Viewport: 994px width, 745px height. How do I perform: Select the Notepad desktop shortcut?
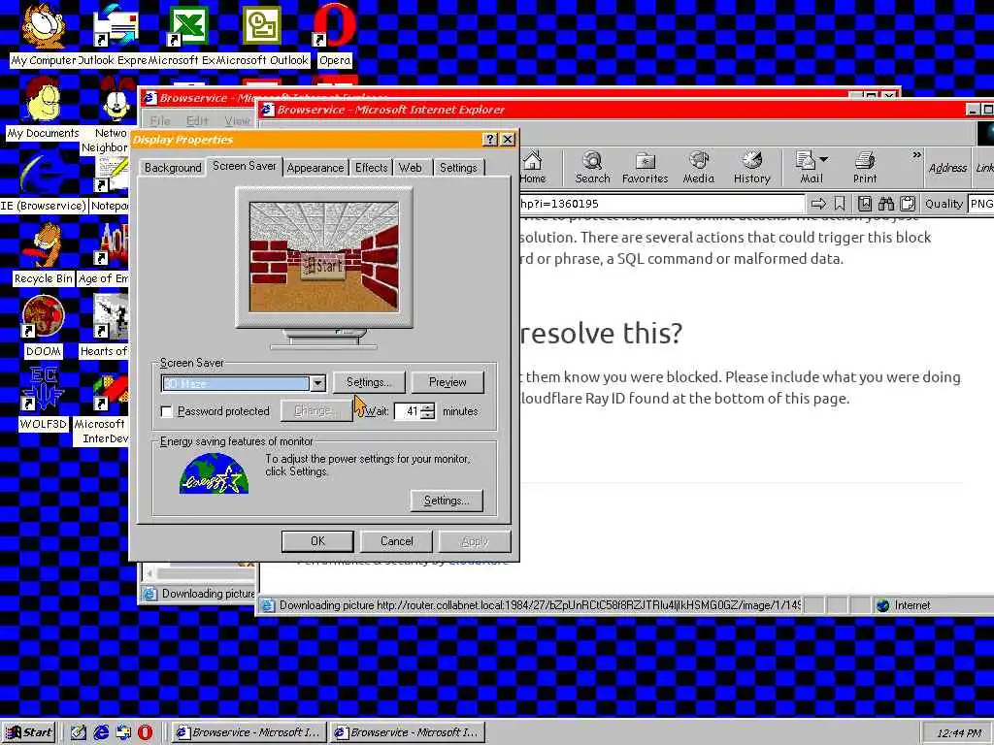click(x=109, y=183)
